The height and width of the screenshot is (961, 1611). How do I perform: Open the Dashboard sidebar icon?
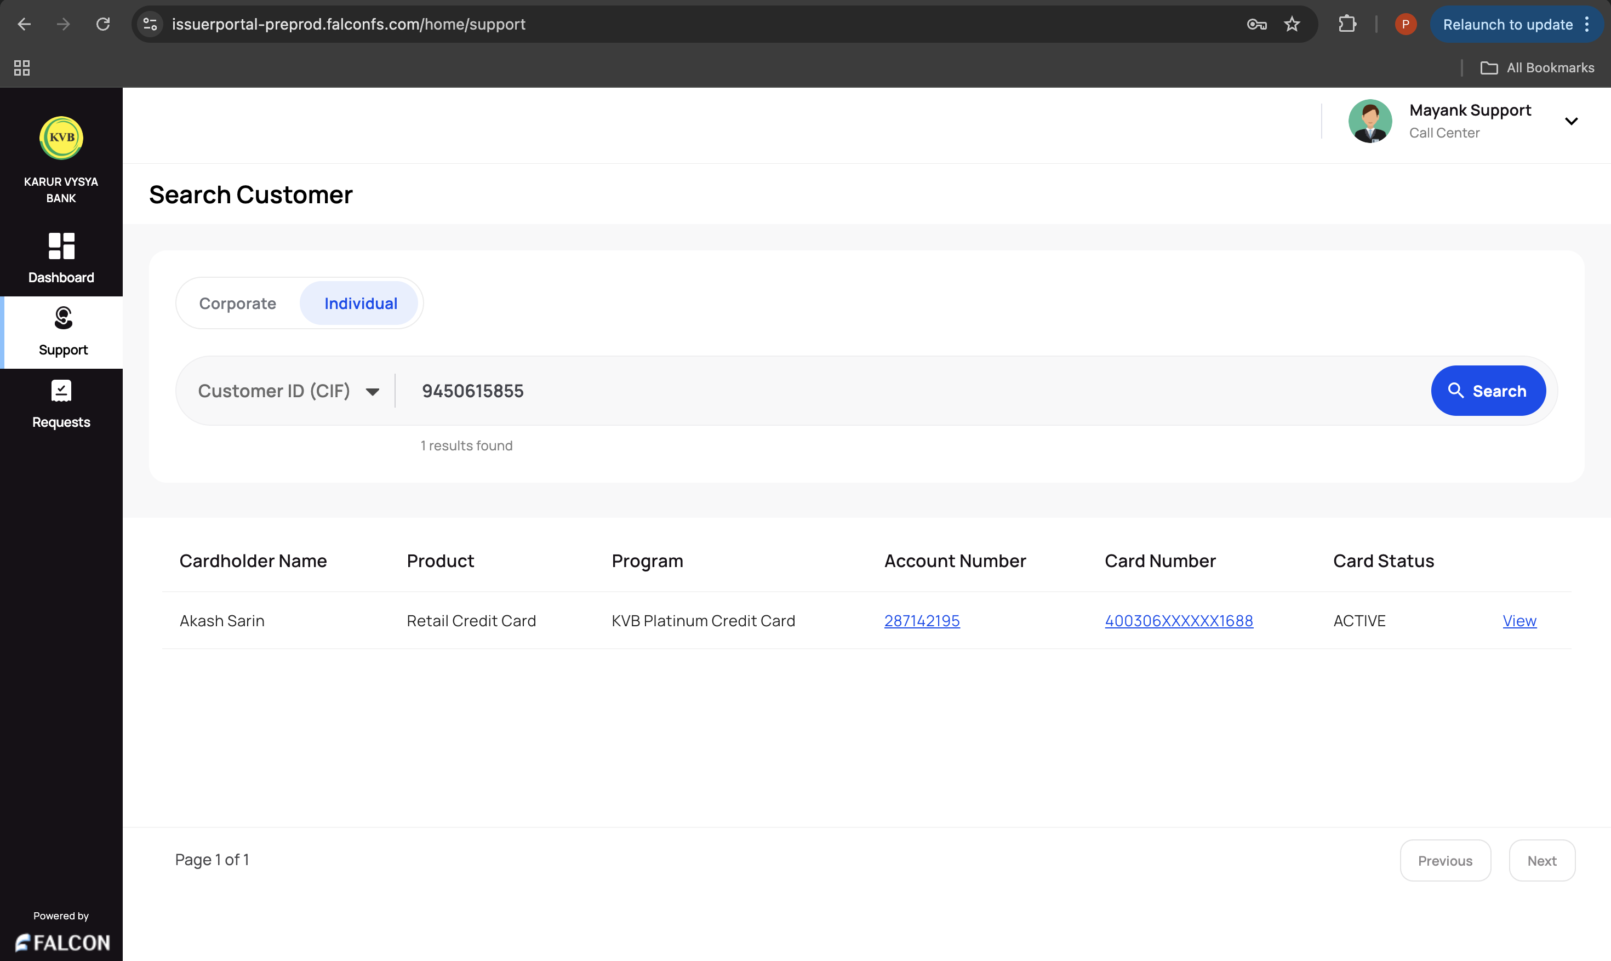tap(61, 247)
